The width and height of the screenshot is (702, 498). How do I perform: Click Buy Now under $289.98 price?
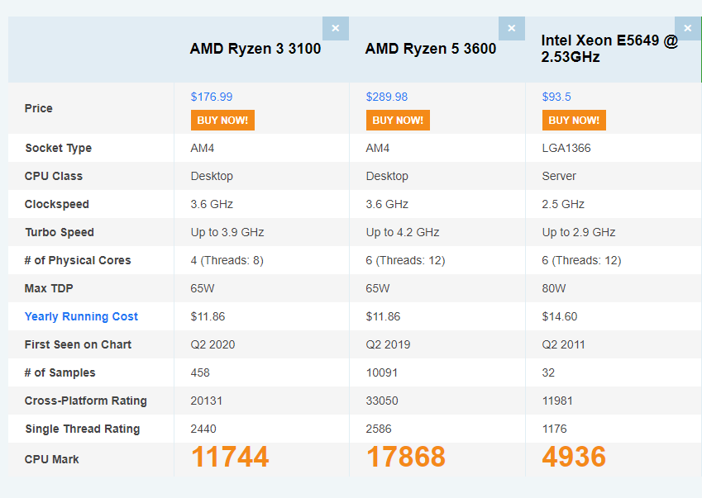(398, 121)
